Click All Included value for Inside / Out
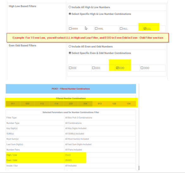Image resolution: width=185 pixels, height=173 pixels. tap(71, 166)
